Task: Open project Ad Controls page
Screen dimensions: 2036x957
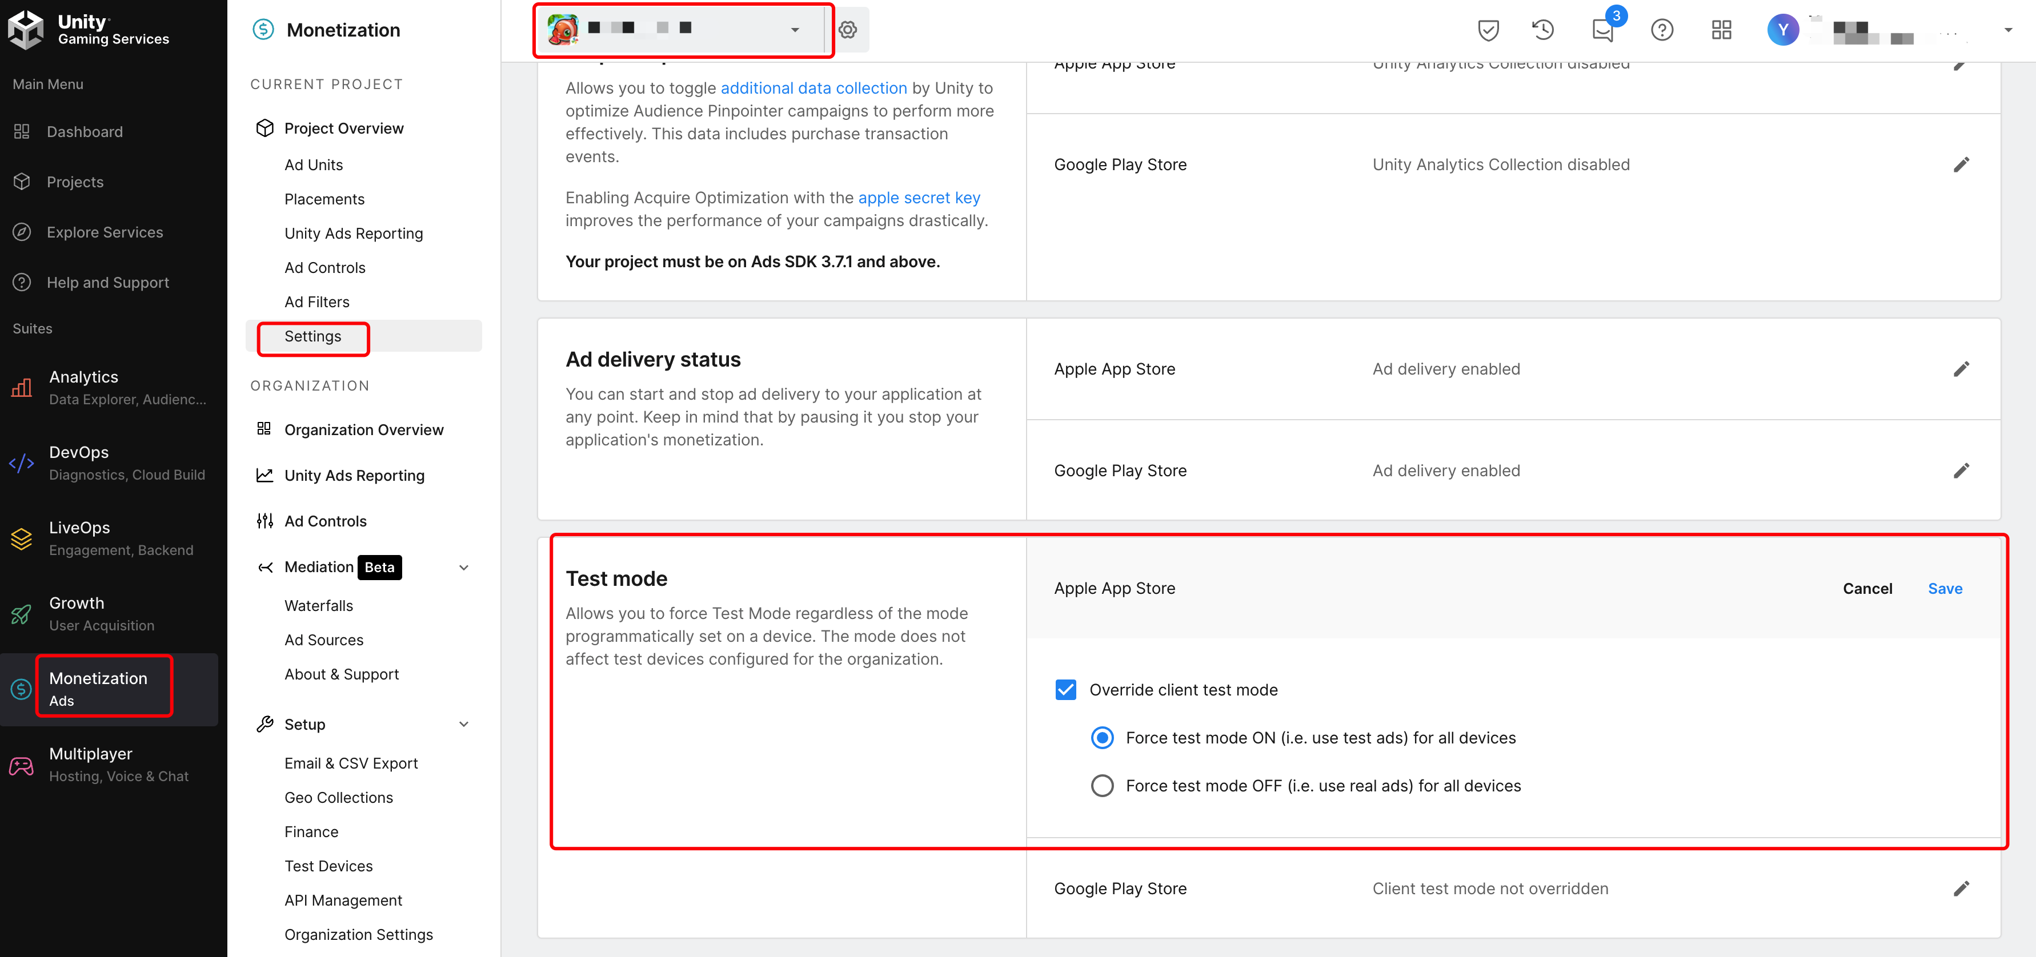Action: click(325, 268)
